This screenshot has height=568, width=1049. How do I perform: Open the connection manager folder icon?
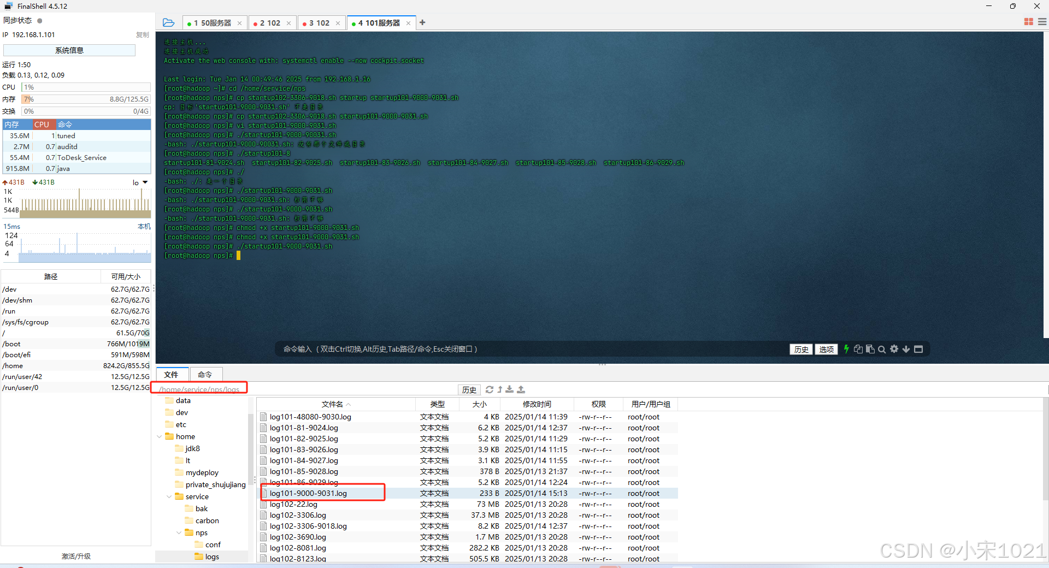click(168, 22)
